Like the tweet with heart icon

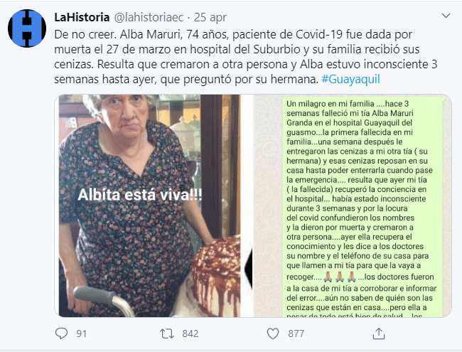(272, 334)
